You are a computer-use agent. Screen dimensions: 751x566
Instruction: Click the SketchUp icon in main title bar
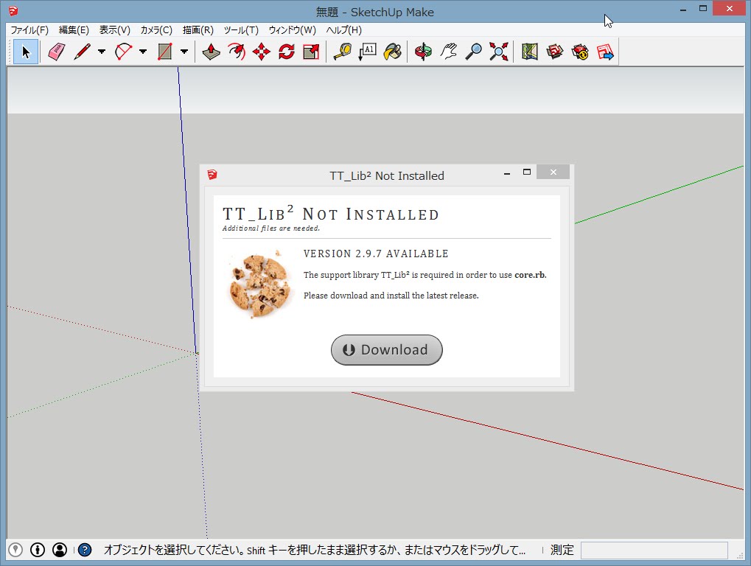pos(13,10)
